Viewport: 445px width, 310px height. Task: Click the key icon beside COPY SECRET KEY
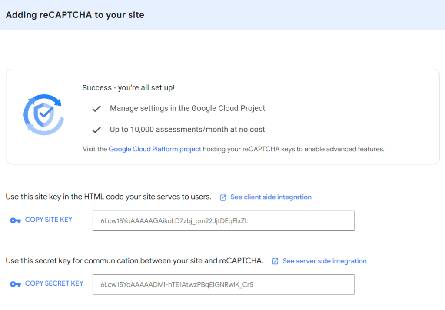[x=15, y=284]
